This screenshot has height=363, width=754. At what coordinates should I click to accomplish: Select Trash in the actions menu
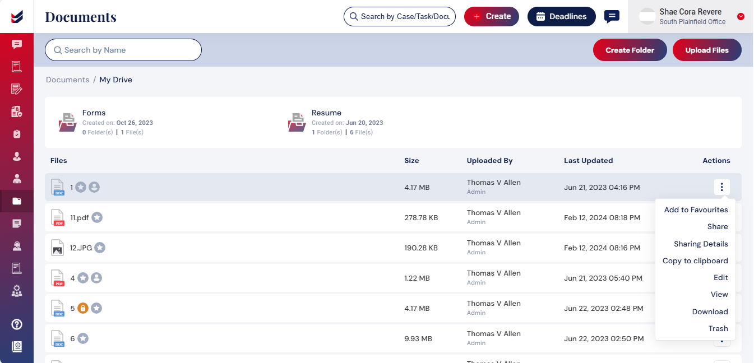(718, 329)
